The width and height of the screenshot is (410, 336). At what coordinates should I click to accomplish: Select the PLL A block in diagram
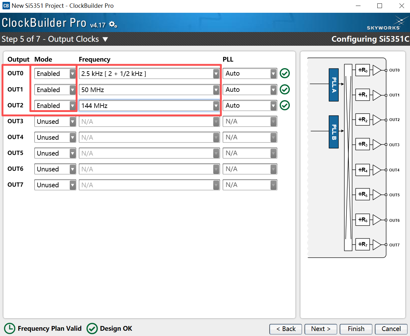point(334,85)
